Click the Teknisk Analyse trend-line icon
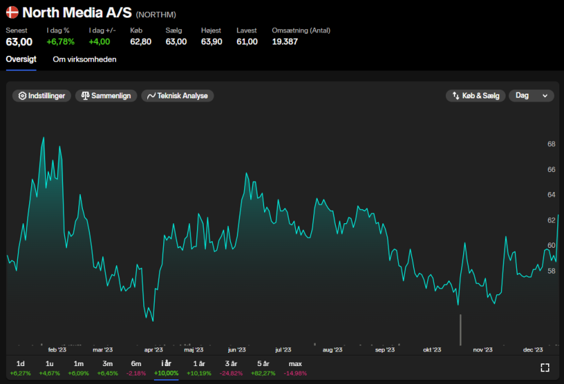The height and width of the screenshot is (384, 564). [151, 96]
